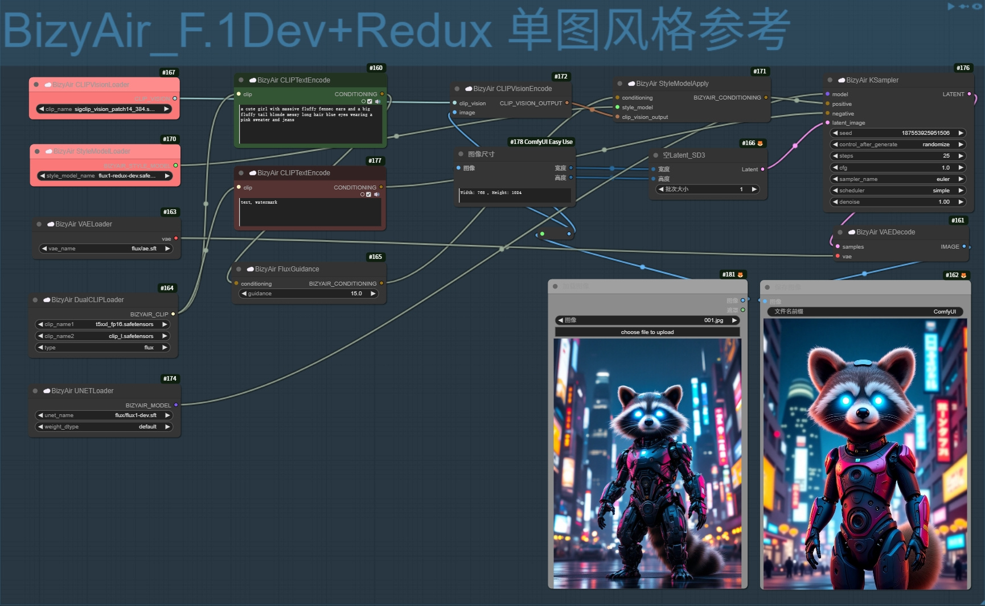Toggle the checkbox in green CLIPTextEncode node
Viewport: 985px width, 606px height.
(370, 102)
